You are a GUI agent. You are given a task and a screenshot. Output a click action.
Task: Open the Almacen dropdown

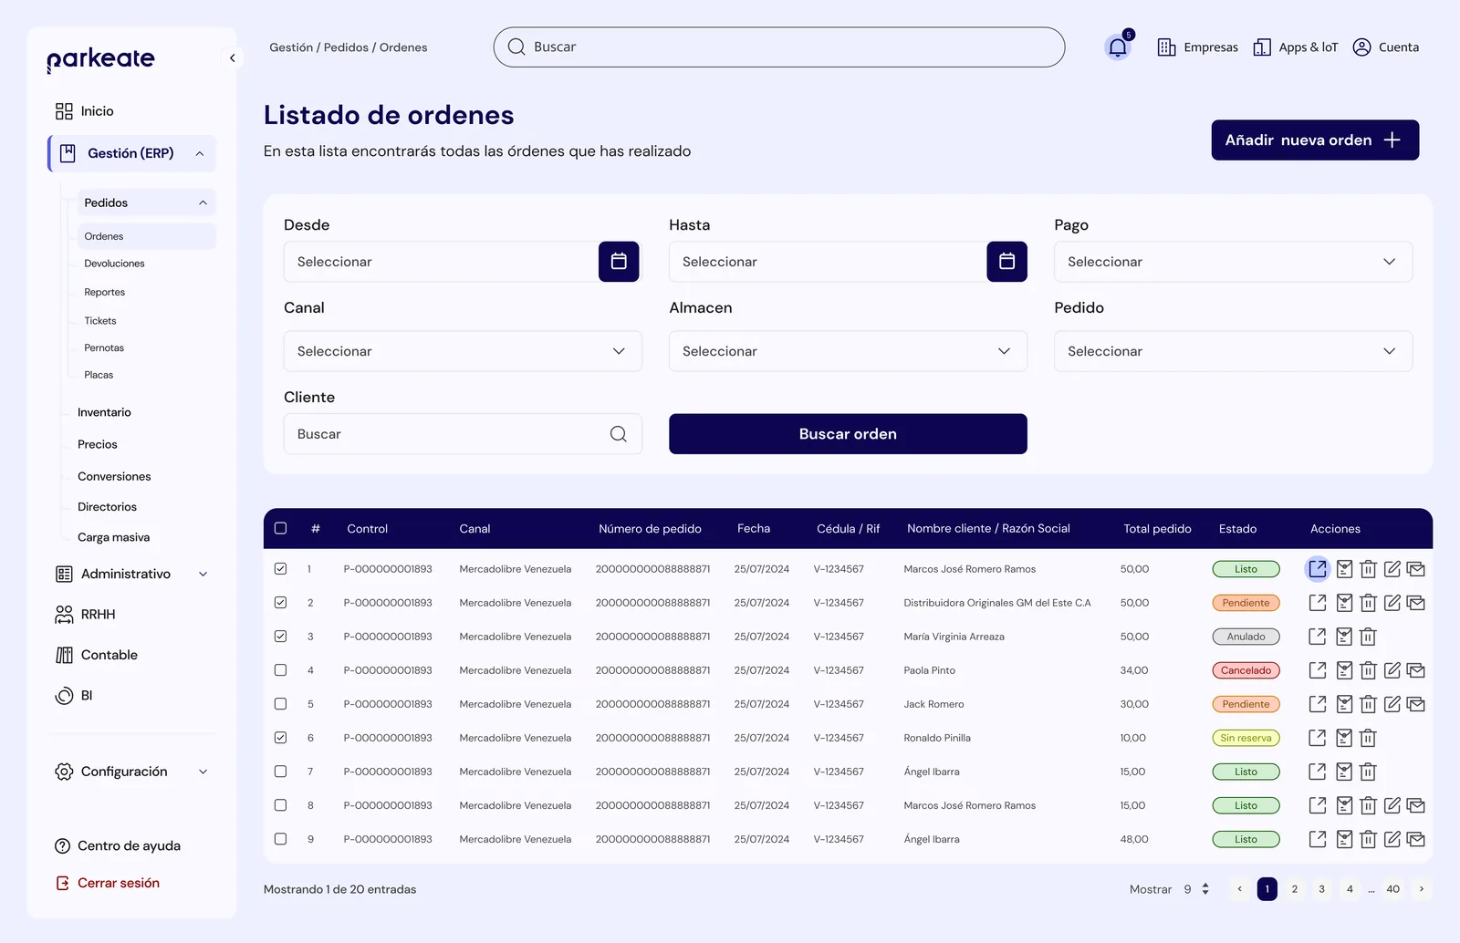click(848, 351)
